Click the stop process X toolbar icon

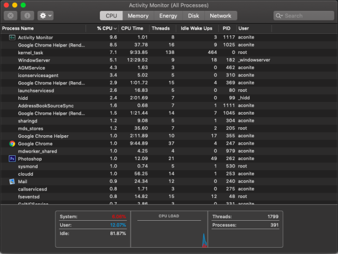[12, 16]
